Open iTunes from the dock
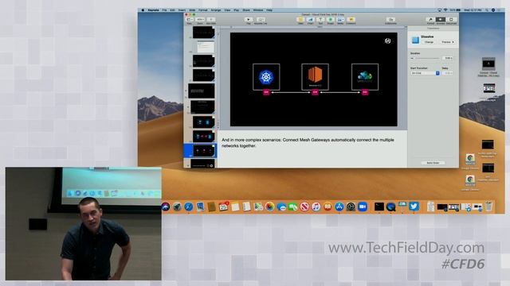510x286 pixels. point(316,207)
